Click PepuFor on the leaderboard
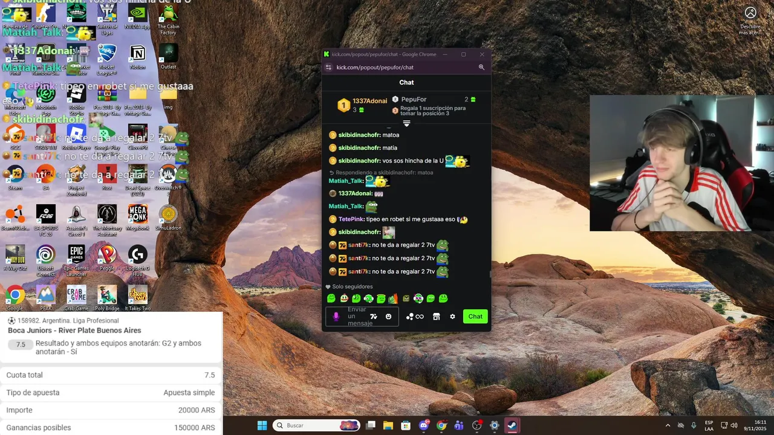This screenshot has height=435, width=774. [x=414, y=99]
